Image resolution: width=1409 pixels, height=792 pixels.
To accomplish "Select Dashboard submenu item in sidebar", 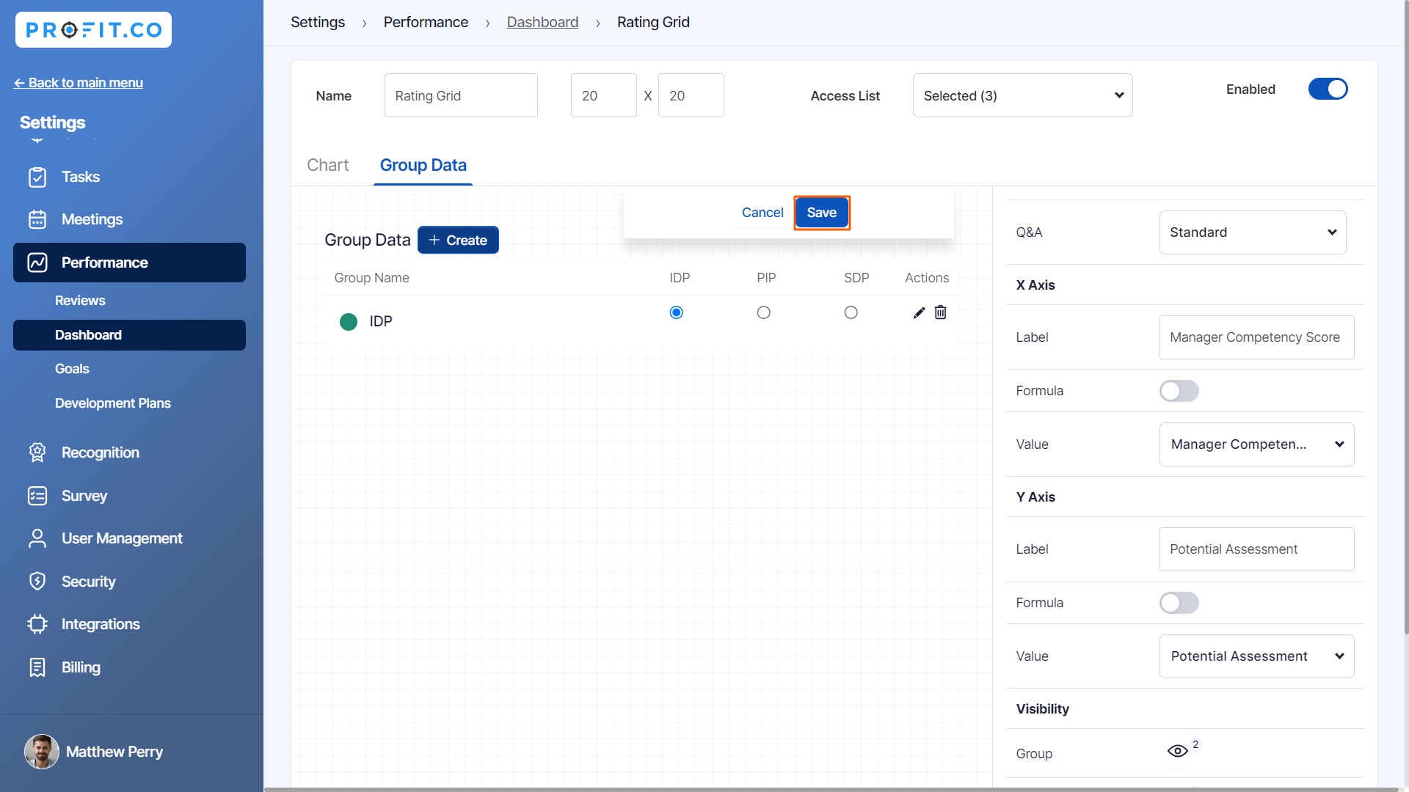I will coord(129,335).
